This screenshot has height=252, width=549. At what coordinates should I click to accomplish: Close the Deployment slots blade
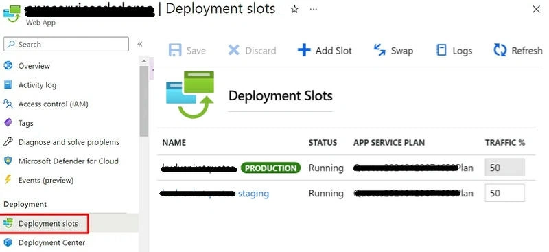[536, 10]
